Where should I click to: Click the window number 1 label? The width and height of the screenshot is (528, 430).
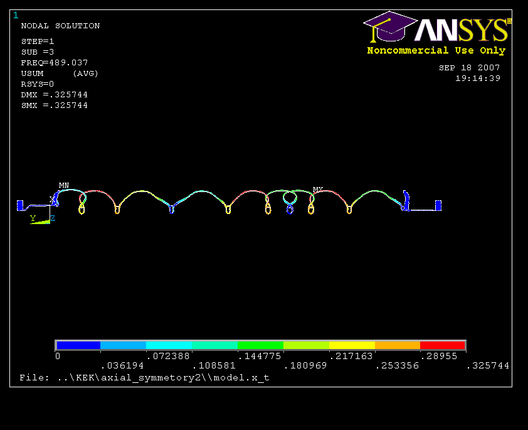(16, 15)
